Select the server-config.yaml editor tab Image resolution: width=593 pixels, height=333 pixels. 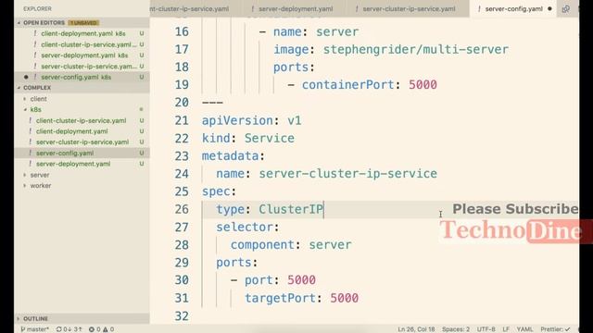click(x=513, y=8)
